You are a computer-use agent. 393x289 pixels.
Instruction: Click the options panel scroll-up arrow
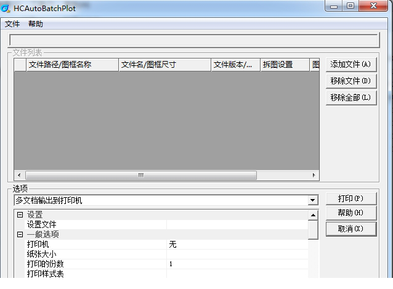coord(313,215)
